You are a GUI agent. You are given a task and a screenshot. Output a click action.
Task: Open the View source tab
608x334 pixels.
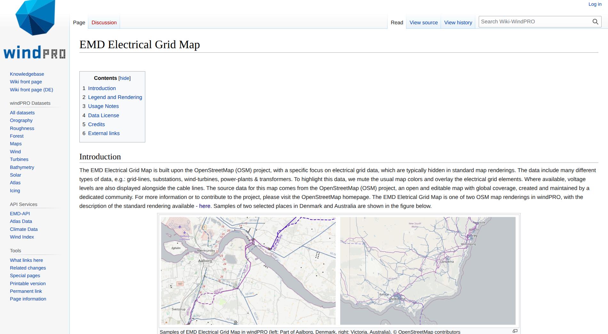click(424, 22)
